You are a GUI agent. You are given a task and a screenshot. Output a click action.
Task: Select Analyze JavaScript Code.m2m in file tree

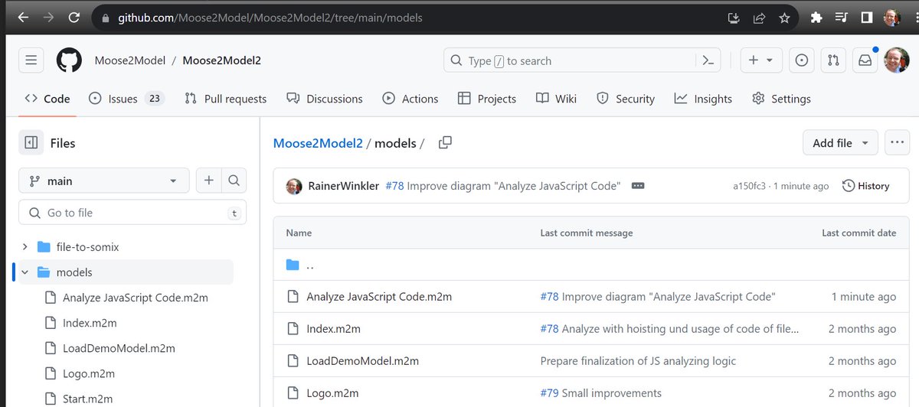136,298
